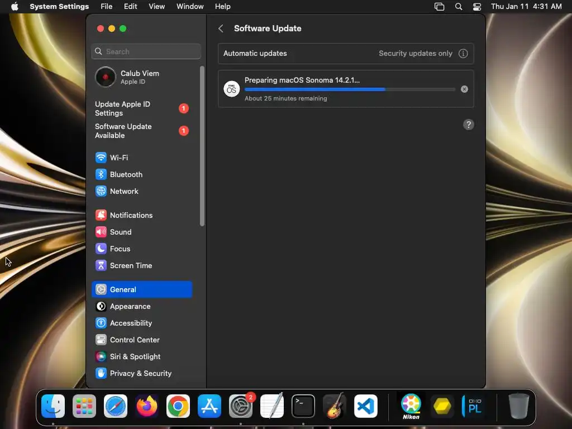The height and width of the screenshot is (429, 572).
Task: Open the Edit menu
Action: tap(131, 6)
